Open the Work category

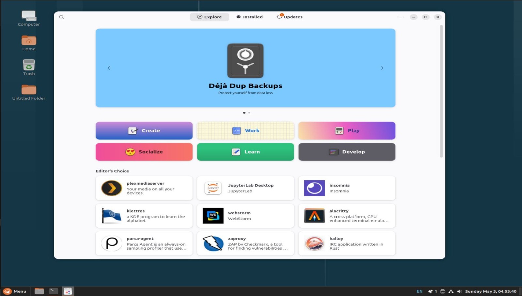pyautogui.click(x=246, y=131)
